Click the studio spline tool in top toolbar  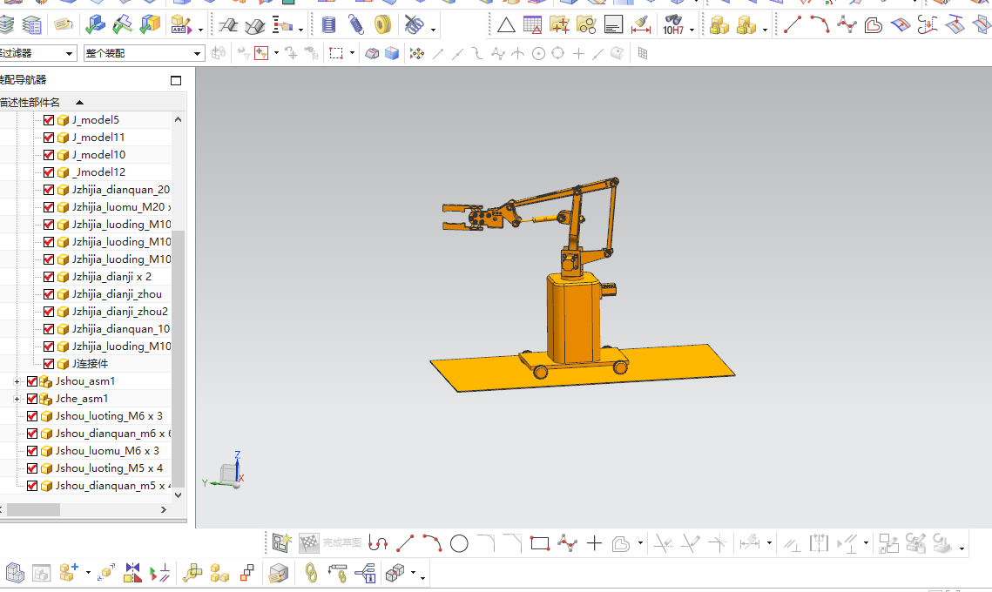847,25
